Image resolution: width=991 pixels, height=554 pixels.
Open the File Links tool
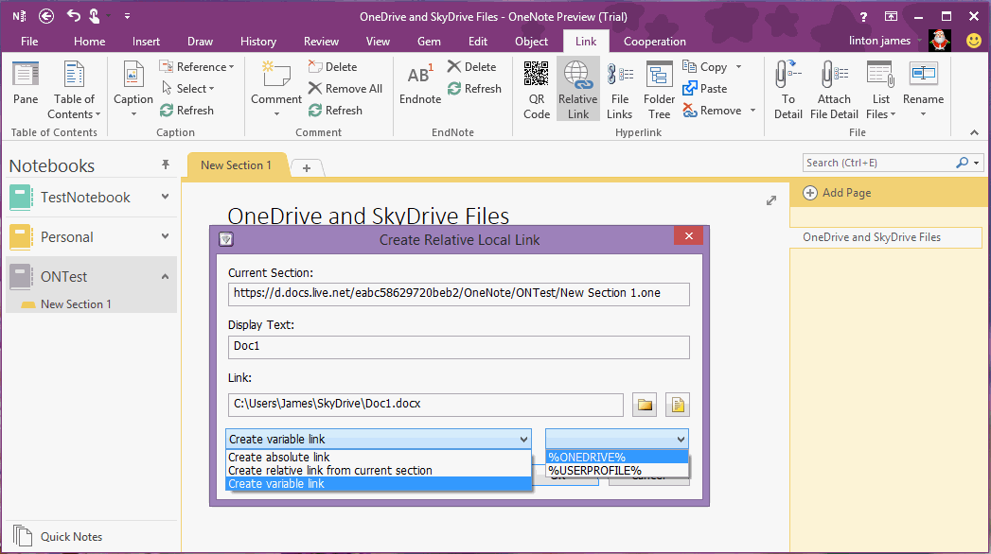click(619, 90)
